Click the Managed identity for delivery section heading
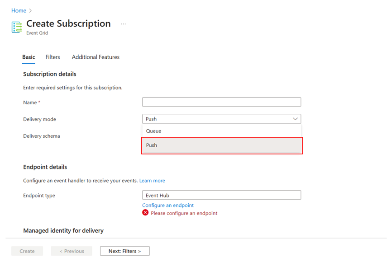This screenshot has height=262, width=392. (x=63, y=230)
